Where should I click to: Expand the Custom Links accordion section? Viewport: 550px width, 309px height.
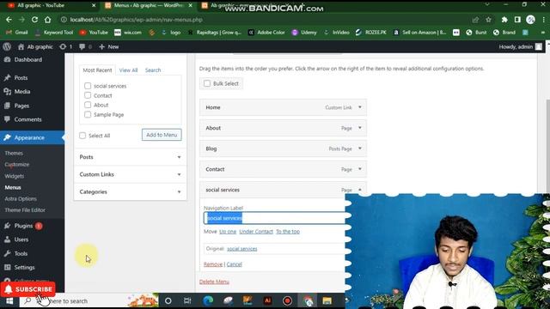130,174
